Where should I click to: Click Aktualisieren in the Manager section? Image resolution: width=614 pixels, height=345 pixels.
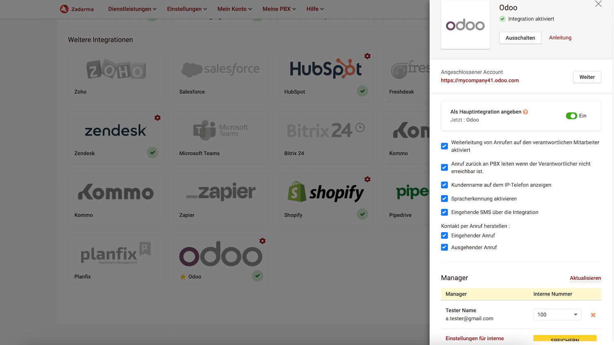[585, 278]
